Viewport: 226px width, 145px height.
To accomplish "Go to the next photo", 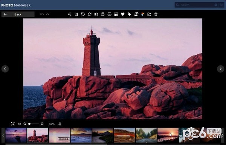I will point(221,69).
